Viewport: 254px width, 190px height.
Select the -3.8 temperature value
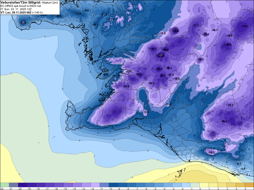243,169
